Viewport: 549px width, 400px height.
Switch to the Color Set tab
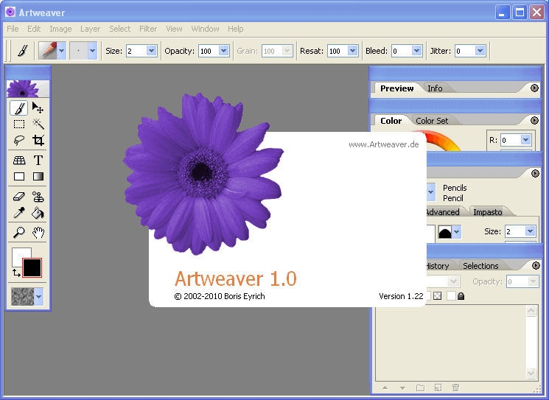pos(432,121)
